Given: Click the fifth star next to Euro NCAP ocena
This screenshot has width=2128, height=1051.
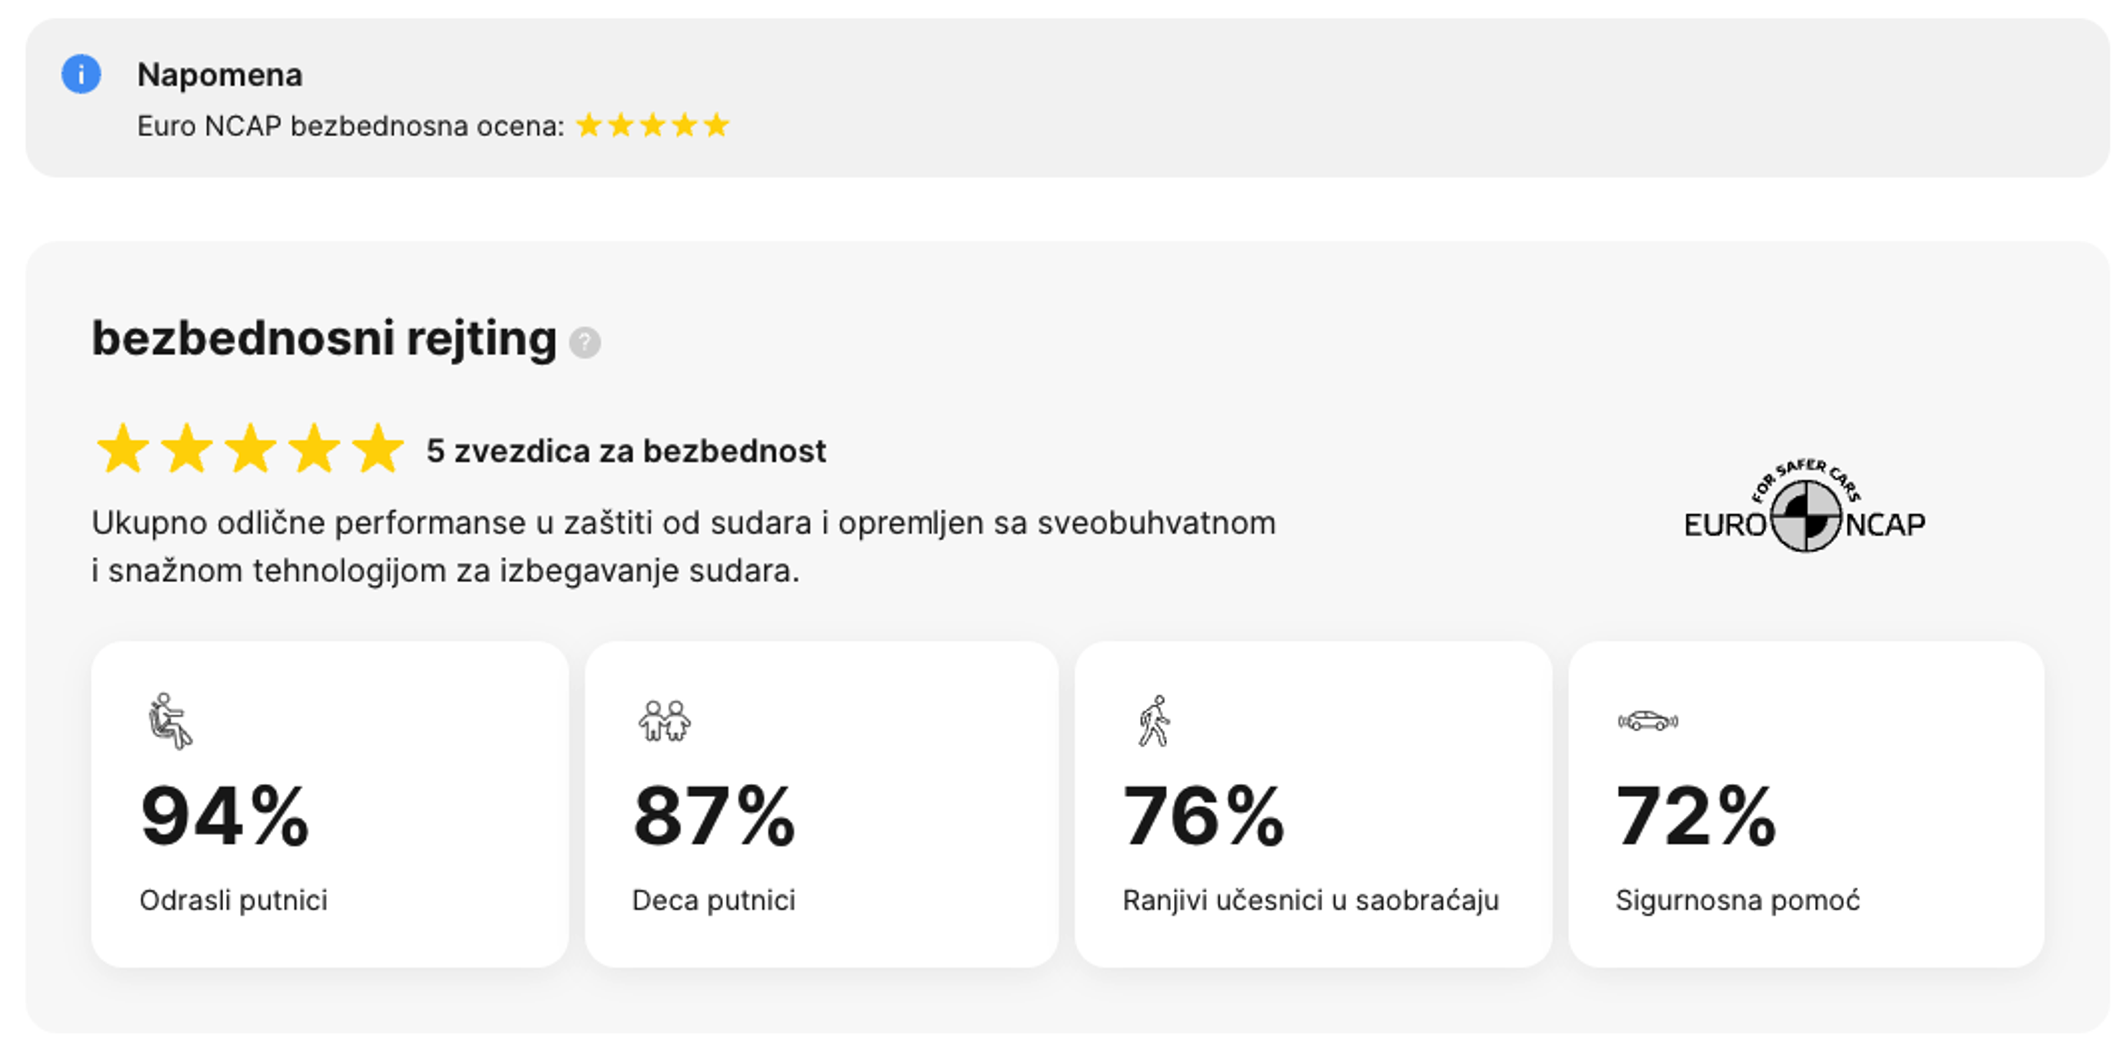Looking at the screenshot, I should pyautogui.click(x=714, y=125).
